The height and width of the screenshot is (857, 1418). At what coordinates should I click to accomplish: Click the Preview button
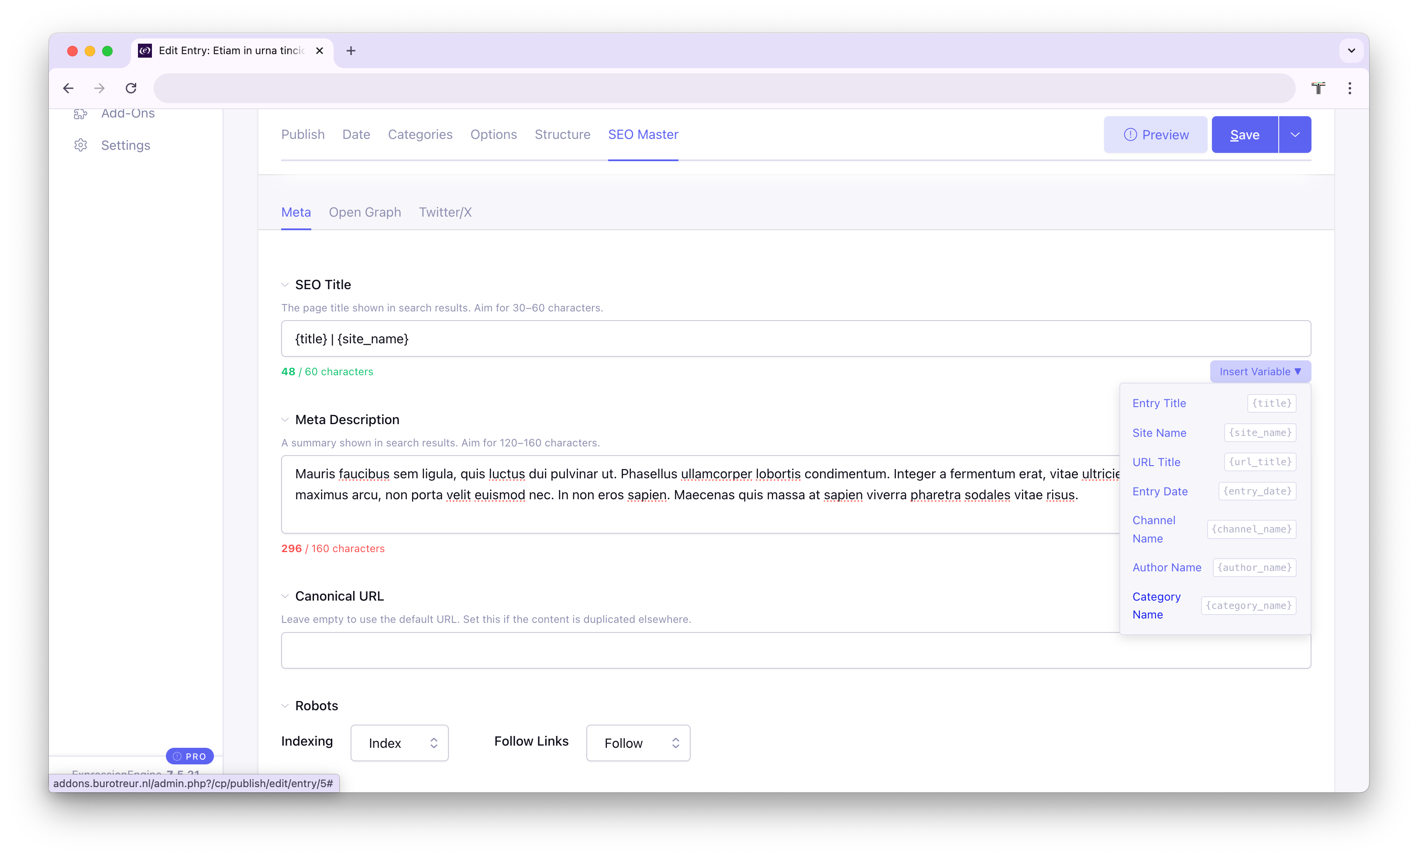point(1155,134)
